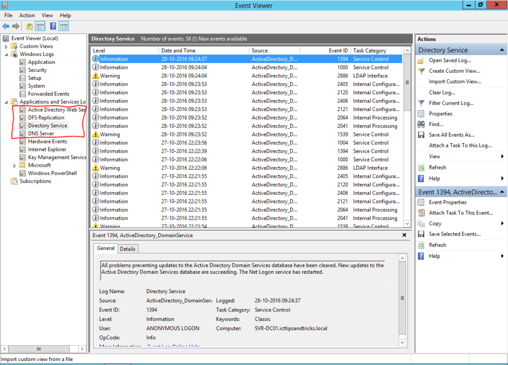Click the Open Saved Log folder icon

(x=421, y=61)
